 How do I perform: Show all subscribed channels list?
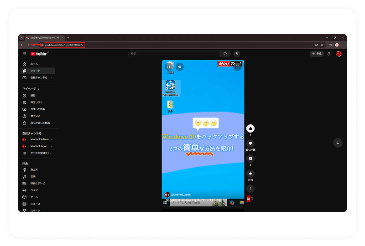pyautogui.click(x=38, y=153)
